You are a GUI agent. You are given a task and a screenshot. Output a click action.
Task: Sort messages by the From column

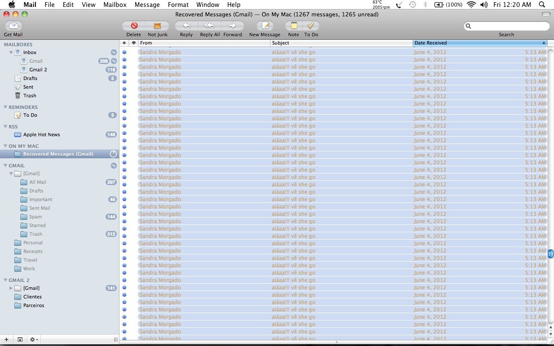(204, 43)
